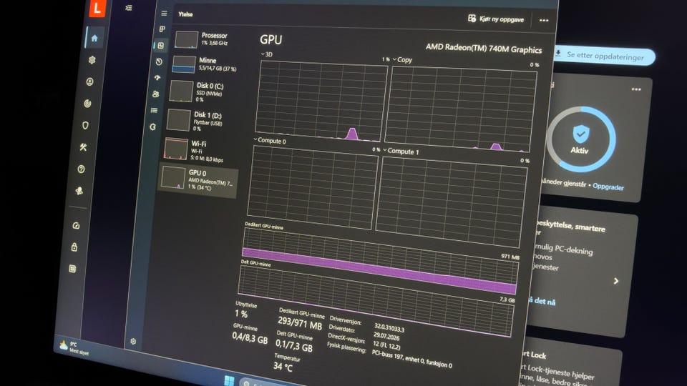687x386 pixels.
Task: Open the Compute 0 engine dropdown
Action: pyautogui.click(x=255, y=139)
